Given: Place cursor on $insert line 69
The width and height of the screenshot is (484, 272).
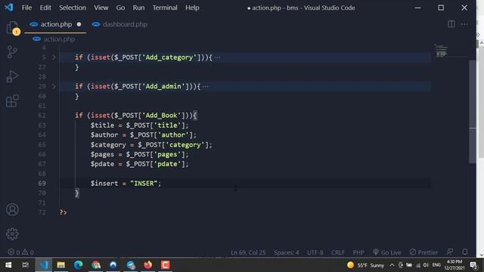Looking at the screenshot, I should coord(126,184).
